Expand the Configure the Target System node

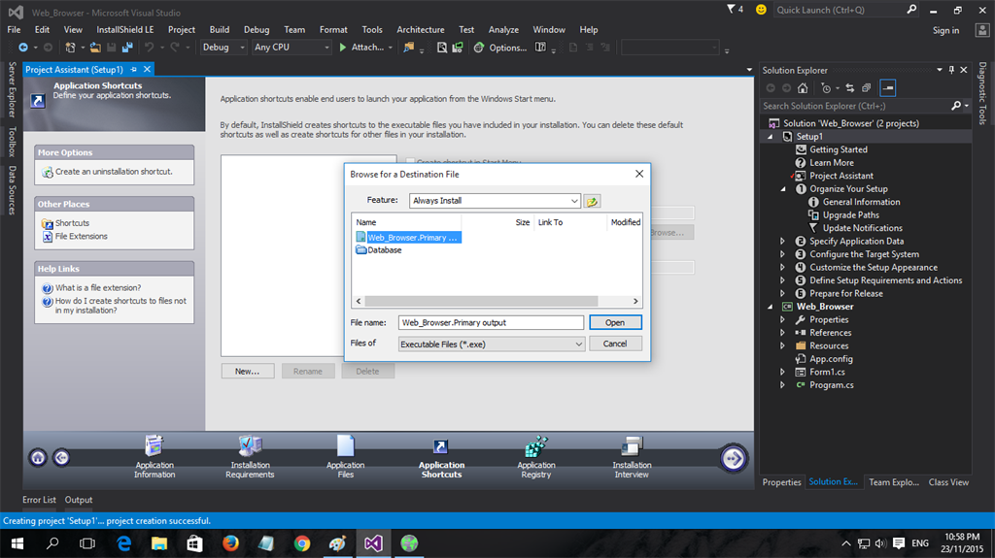[782, 254]
